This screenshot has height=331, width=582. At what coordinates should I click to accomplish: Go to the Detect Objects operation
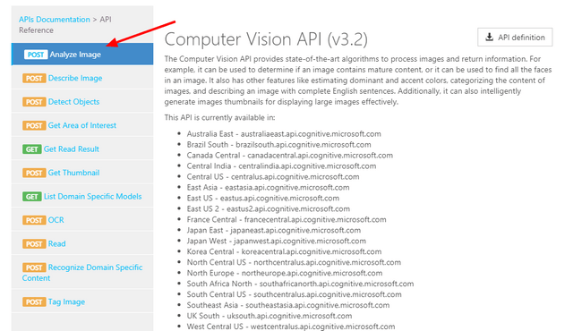(x=82, y=102)
